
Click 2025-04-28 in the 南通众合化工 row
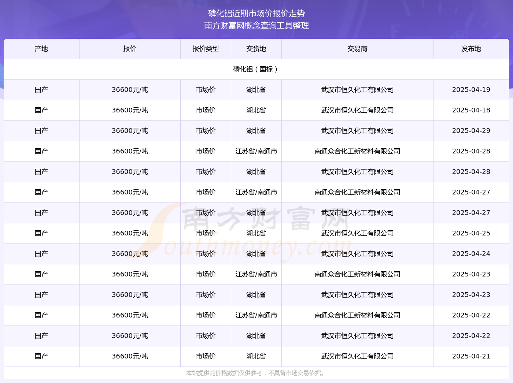[471, 151]
